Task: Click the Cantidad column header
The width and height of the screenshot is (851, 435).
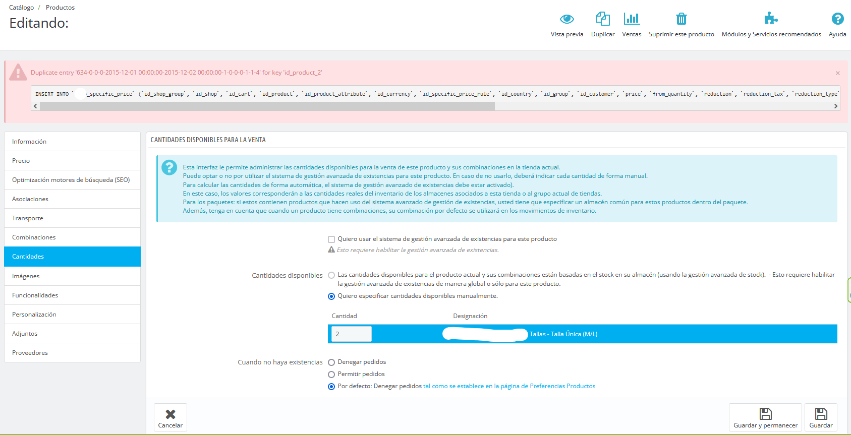Action: tap(344, 316)
